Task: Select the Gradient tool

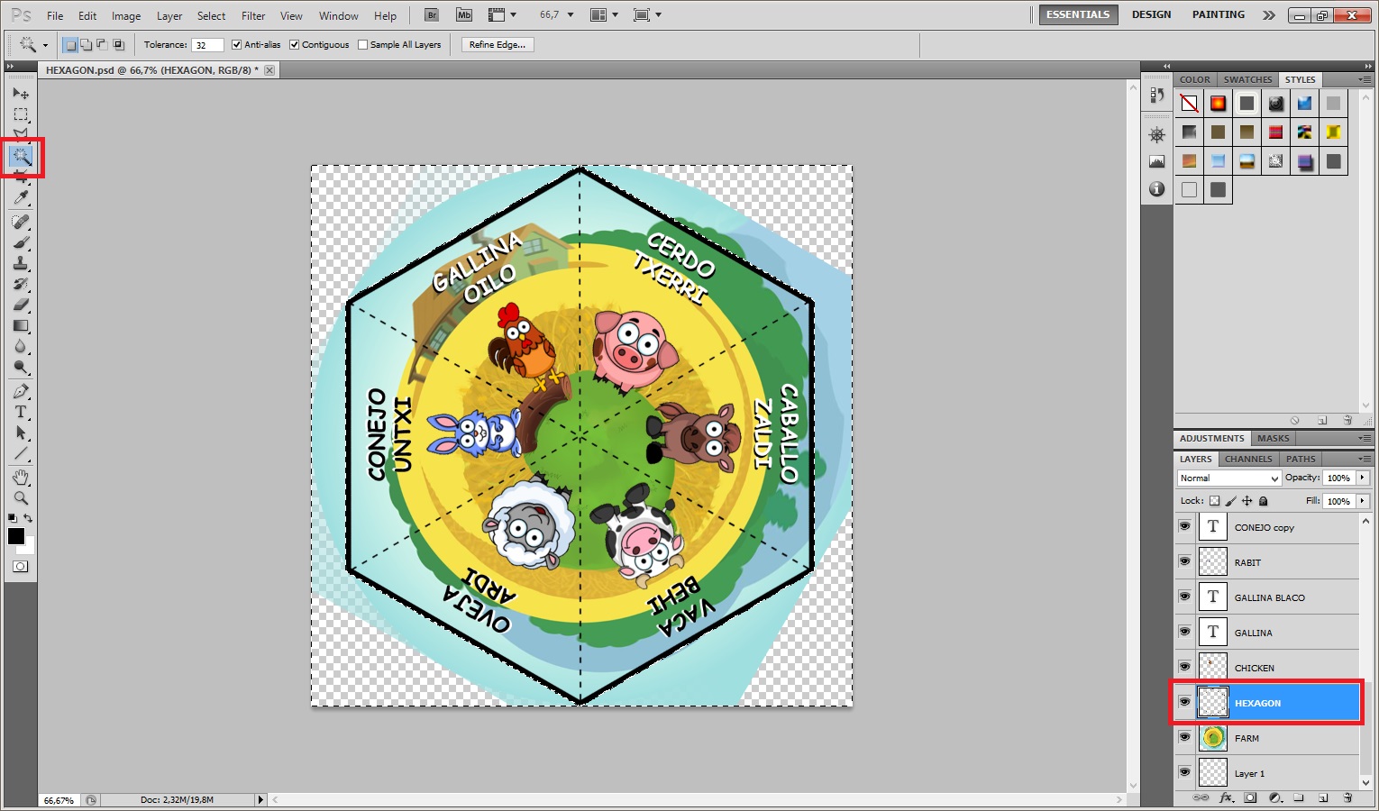Action: coord(21,325)
